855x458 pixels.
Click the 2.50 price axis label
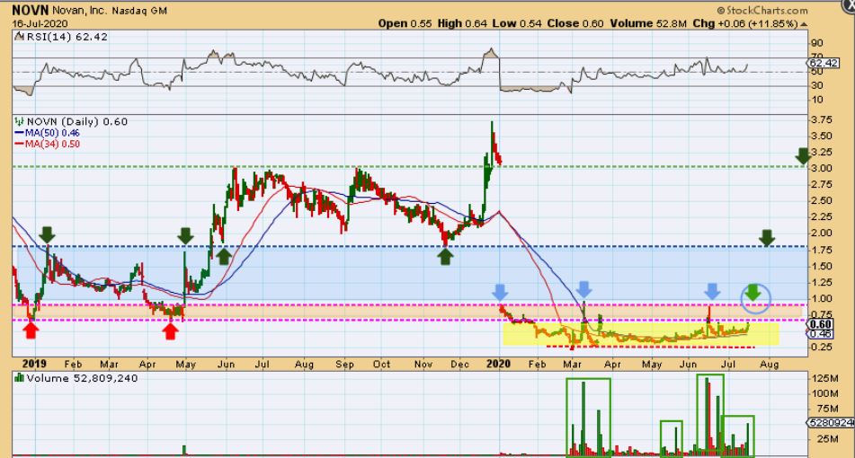click(x=822, y=201)
